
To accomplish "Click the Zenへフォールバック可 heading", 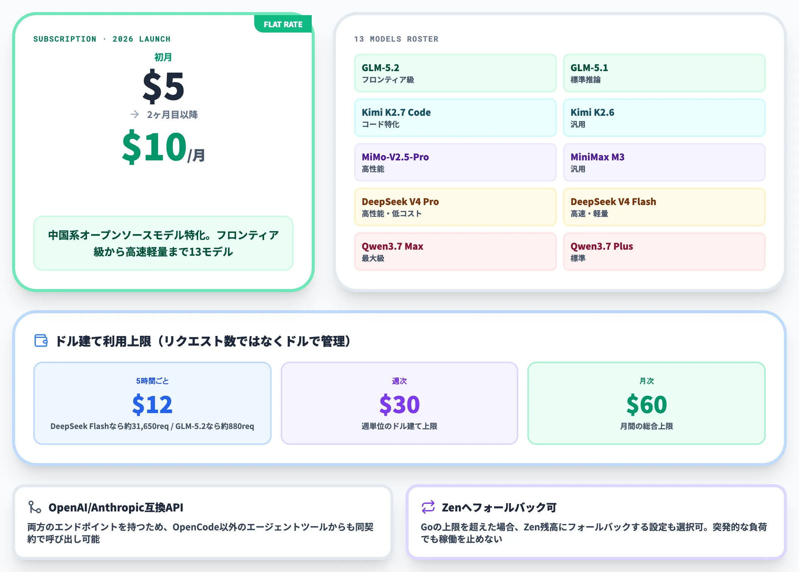I will (x=499, y=507).
